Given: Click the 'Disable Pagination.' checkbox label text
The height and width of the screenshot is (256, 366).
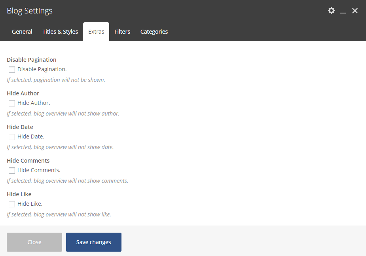Looking at the screenshot, I should (x=42, y=69).
